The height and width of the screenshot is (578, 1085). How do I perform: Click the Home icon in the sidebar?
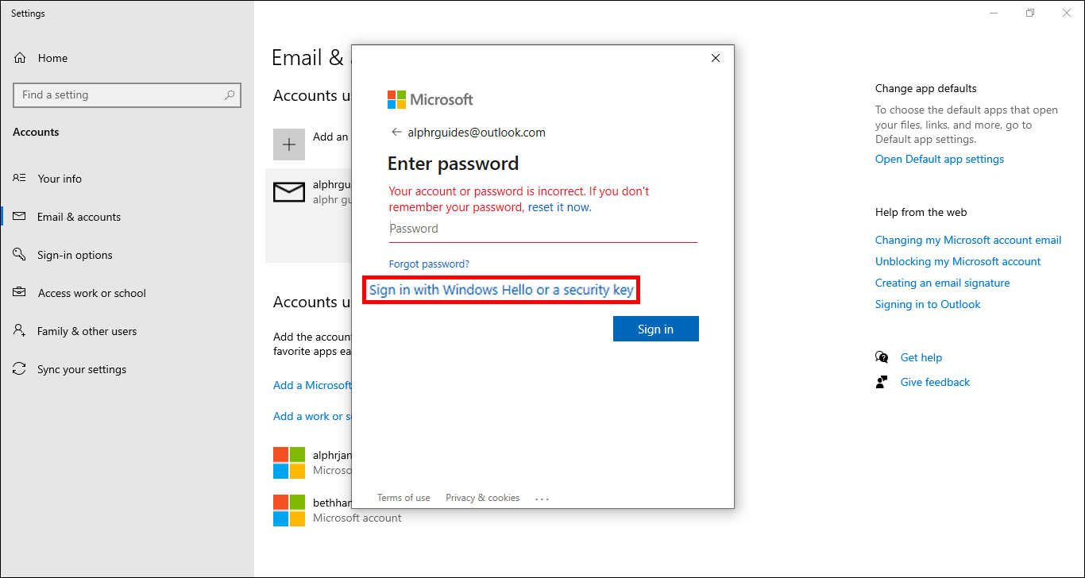pos(20,57)
